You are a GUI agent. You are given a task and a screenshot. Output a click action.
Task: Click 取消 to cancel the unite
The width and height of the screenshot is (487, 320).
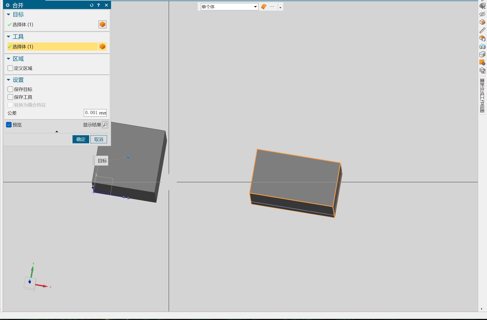coord(99,139)
